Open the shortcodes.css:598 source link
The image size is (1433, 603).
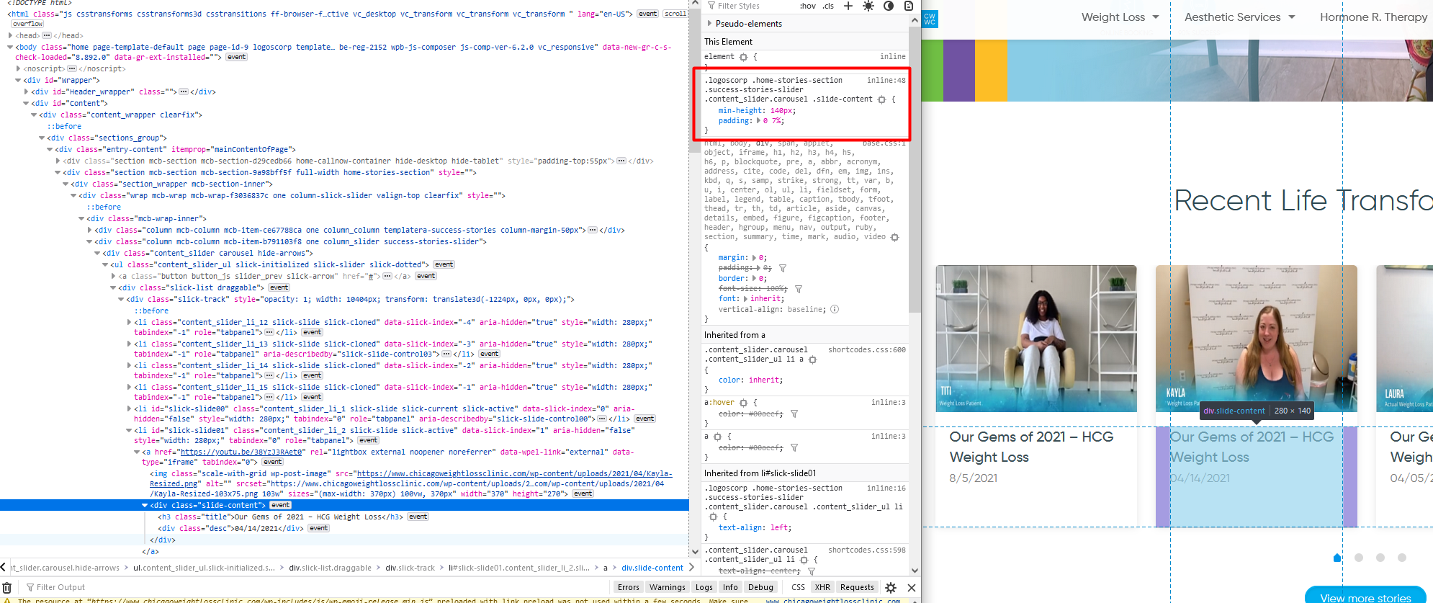[x=867, y=550]
